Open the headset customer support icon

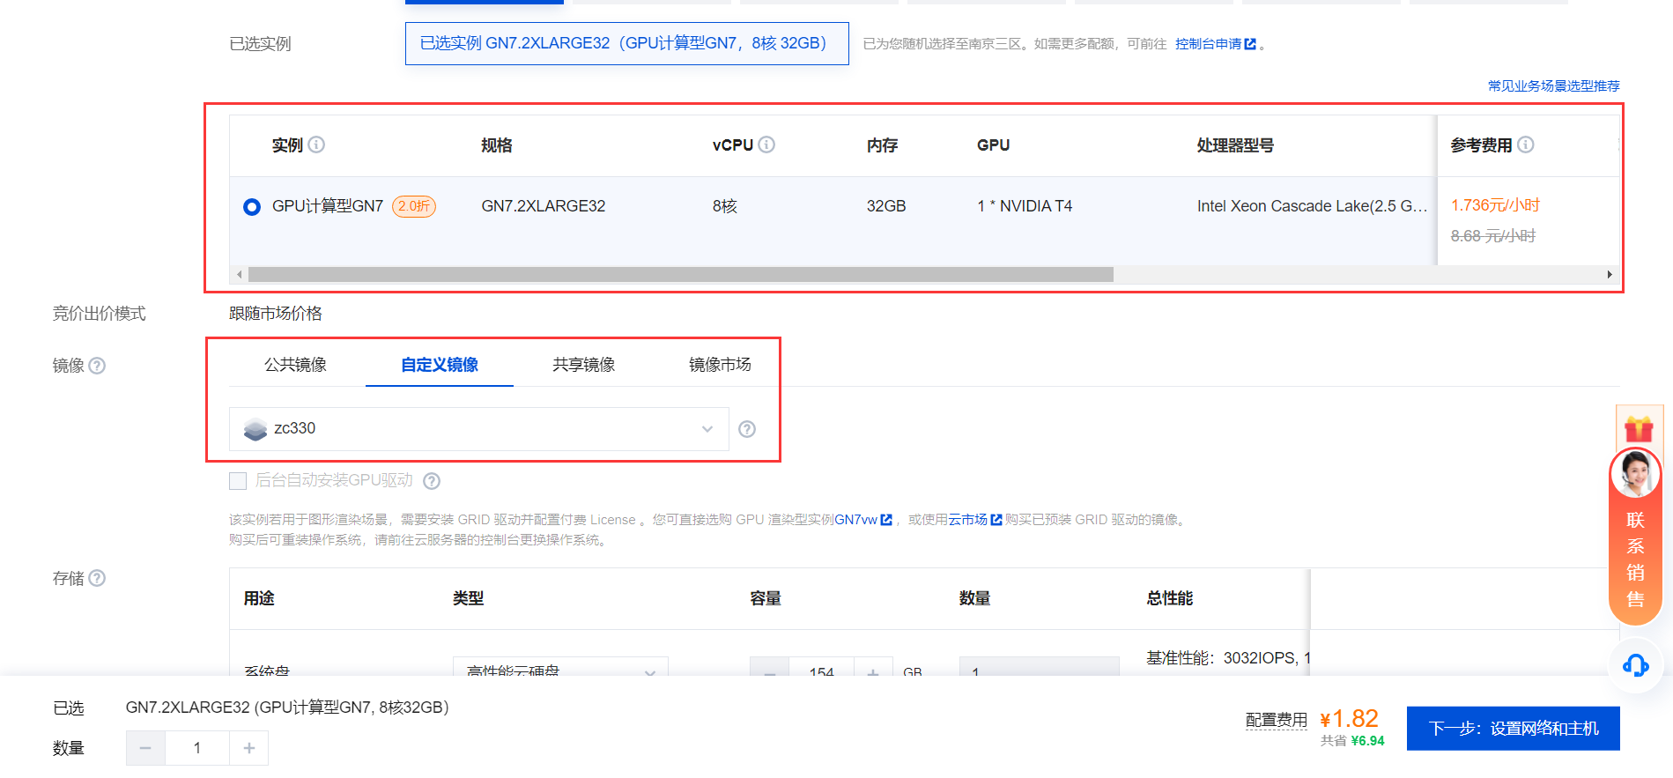tap(1635, 665)
